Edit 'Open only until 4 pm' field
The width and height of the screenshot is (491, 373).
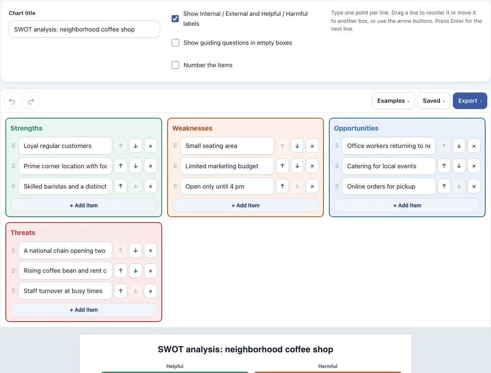[227, 186]
